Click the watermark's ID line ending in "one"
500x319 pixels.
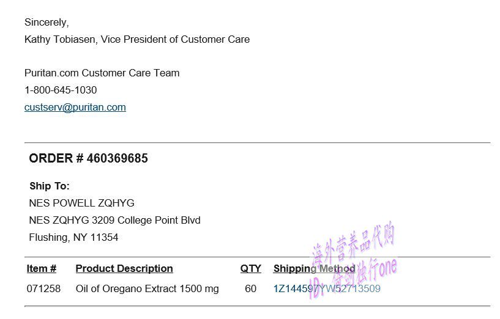point(355,278)
